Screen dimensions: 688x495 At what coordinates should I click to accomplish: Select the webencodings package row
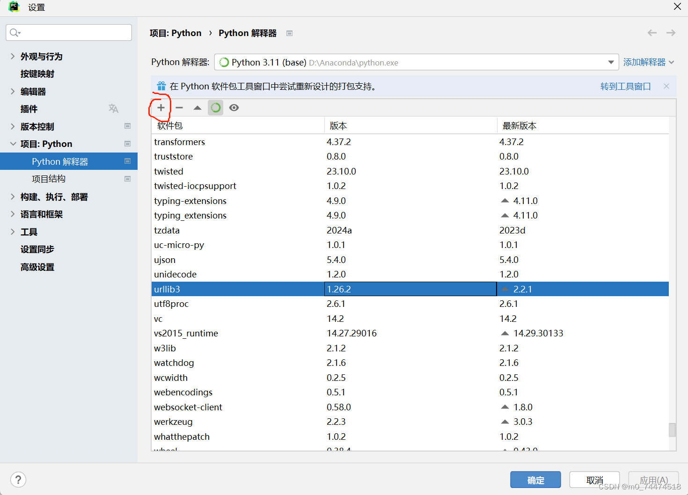(410, 392)
